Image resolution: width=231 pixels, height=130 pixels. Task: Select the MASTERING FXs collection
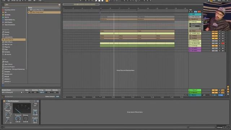click(x=10, y=20)
